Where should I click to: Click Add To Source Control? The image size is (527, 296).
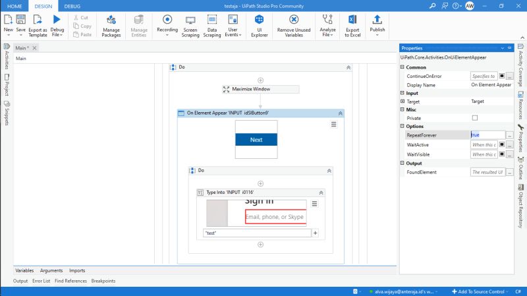[x=478, y=291]
